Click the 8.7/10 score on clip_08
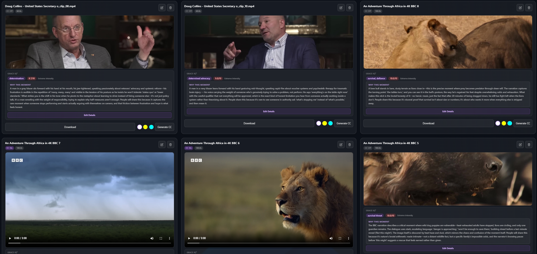The height and width of the screenshot is (254, 537). [x=32, y=78]
